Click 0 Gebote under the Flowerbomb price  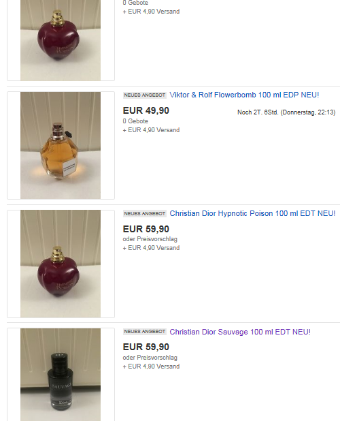tap(135, 121)
